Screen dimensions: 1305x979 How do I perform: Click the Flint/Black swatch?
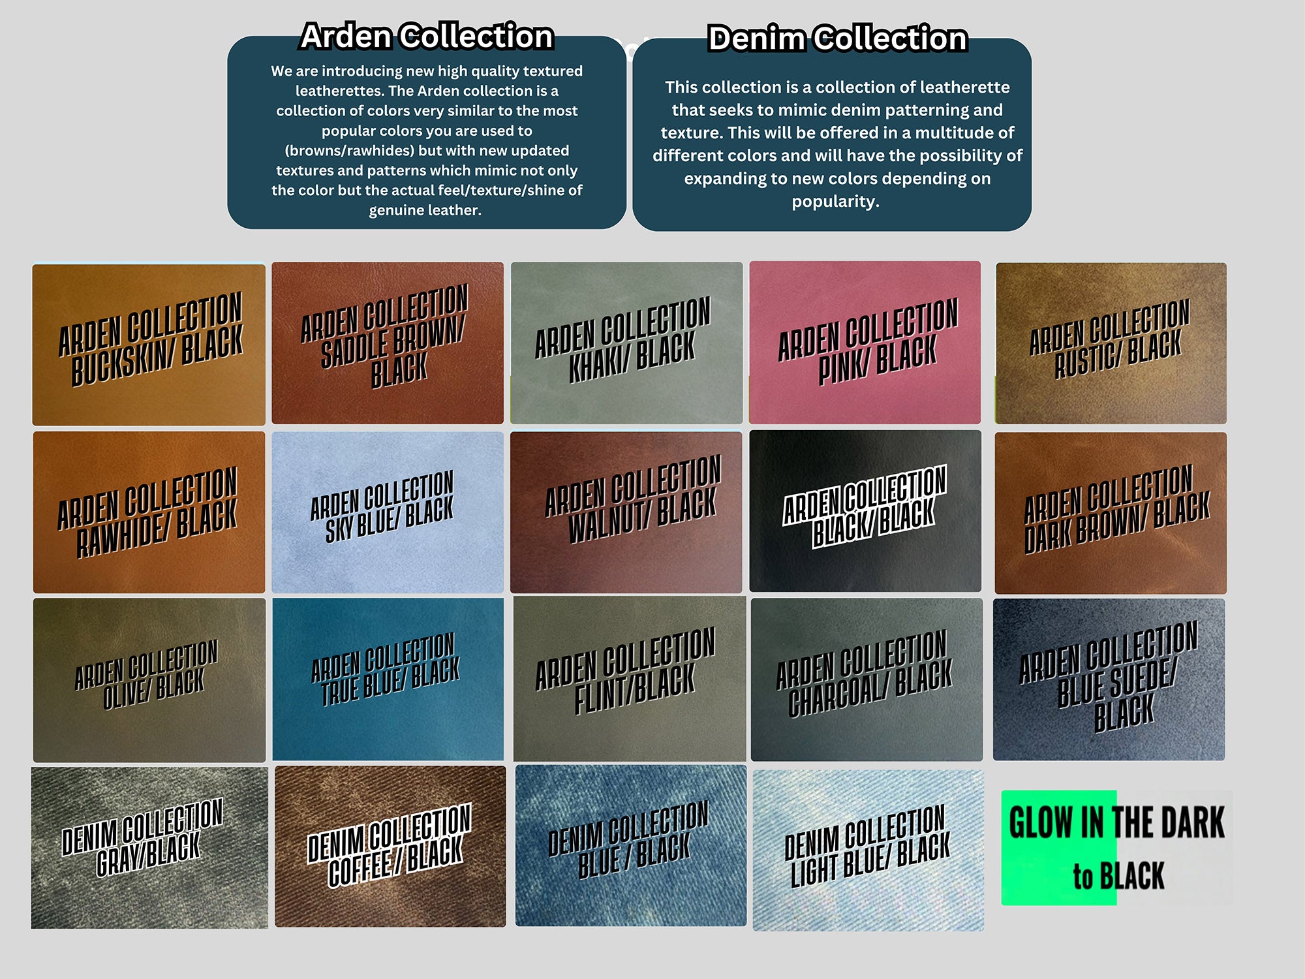pos(629,679)
